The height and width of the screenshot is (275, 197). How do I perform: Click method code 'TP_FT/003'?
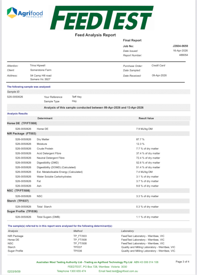[x=80, y=236]
